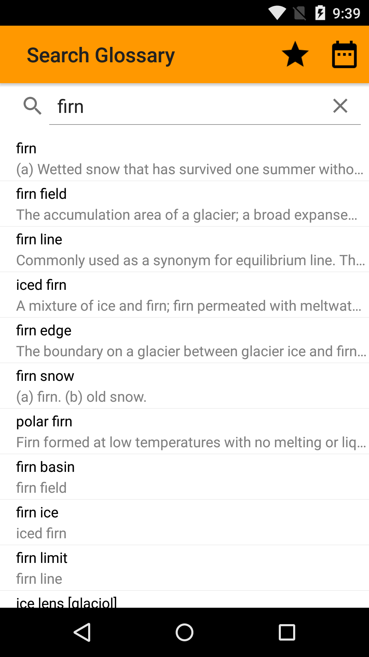369x657 pixels.
Task: Open the "firn" glossary entry
Action: [x=184, y=159]
